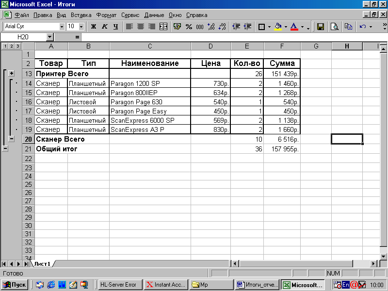Screen dimensions: 388x291
Task: Decrease decimal places
Action: coord(222,27)
